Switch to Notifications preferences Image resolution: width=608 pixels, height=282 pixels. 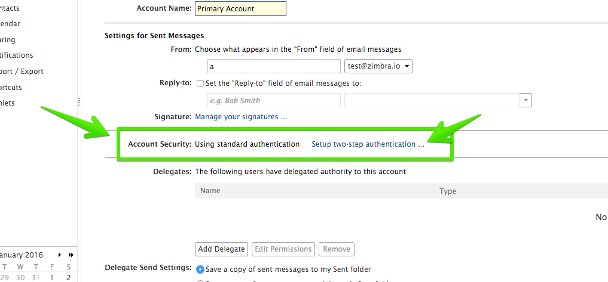click(17, 55)
